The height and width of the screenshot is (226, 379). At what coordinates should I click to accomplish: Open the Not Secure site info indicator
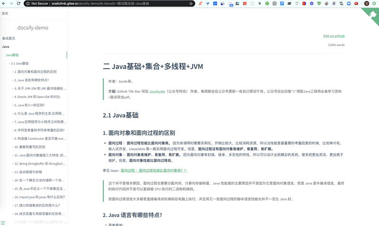pyautogui.click(x=37, y=3)
